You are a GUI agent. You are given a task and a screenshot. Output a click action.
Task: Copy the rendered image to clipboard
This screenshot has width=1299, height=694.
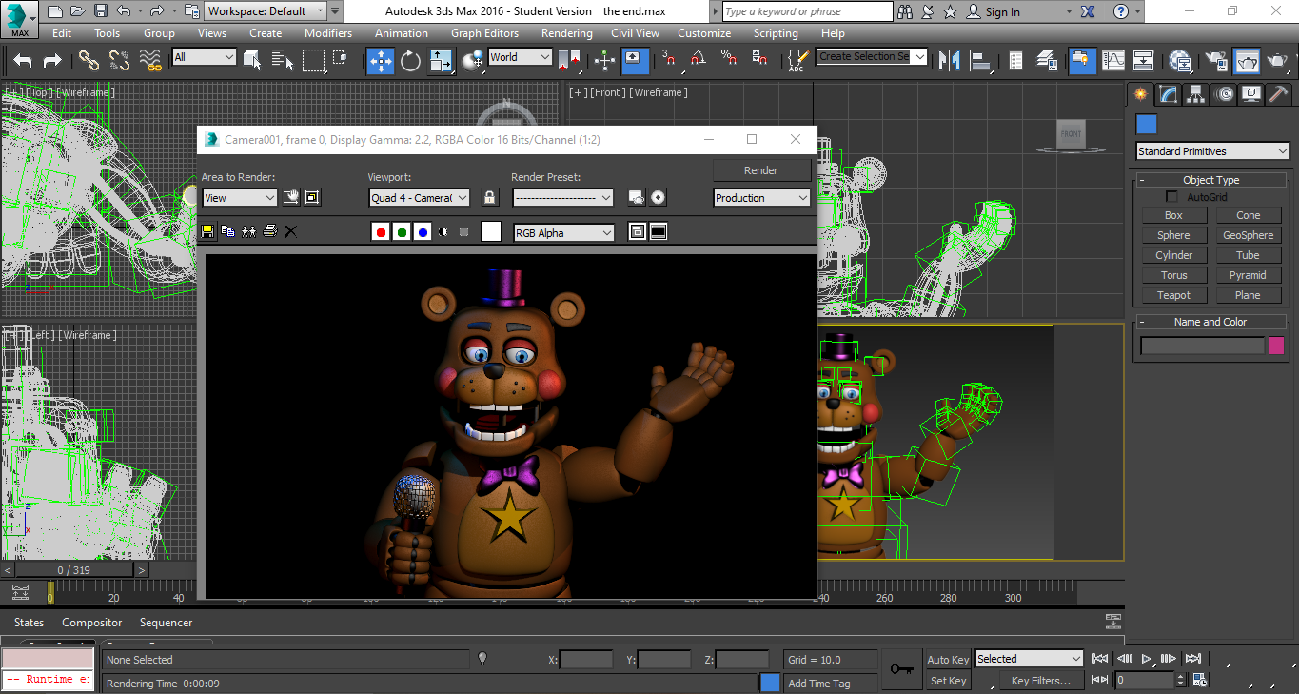click(x=228, y=231)
